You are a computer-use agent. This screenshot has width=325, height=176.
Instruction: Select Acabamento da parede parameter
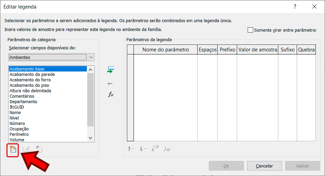point(48,74)
